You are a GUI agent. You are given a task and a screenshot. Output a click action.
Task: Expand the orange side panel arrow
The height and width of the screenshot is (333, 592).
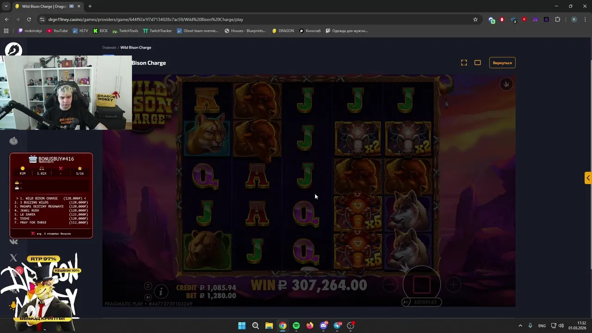(x=588, y=178)
